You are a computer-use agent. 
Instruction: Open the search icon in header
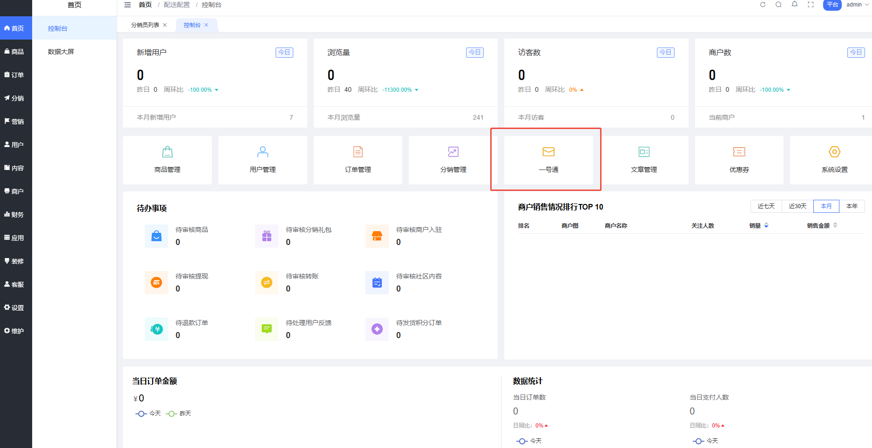coord(778,5)
